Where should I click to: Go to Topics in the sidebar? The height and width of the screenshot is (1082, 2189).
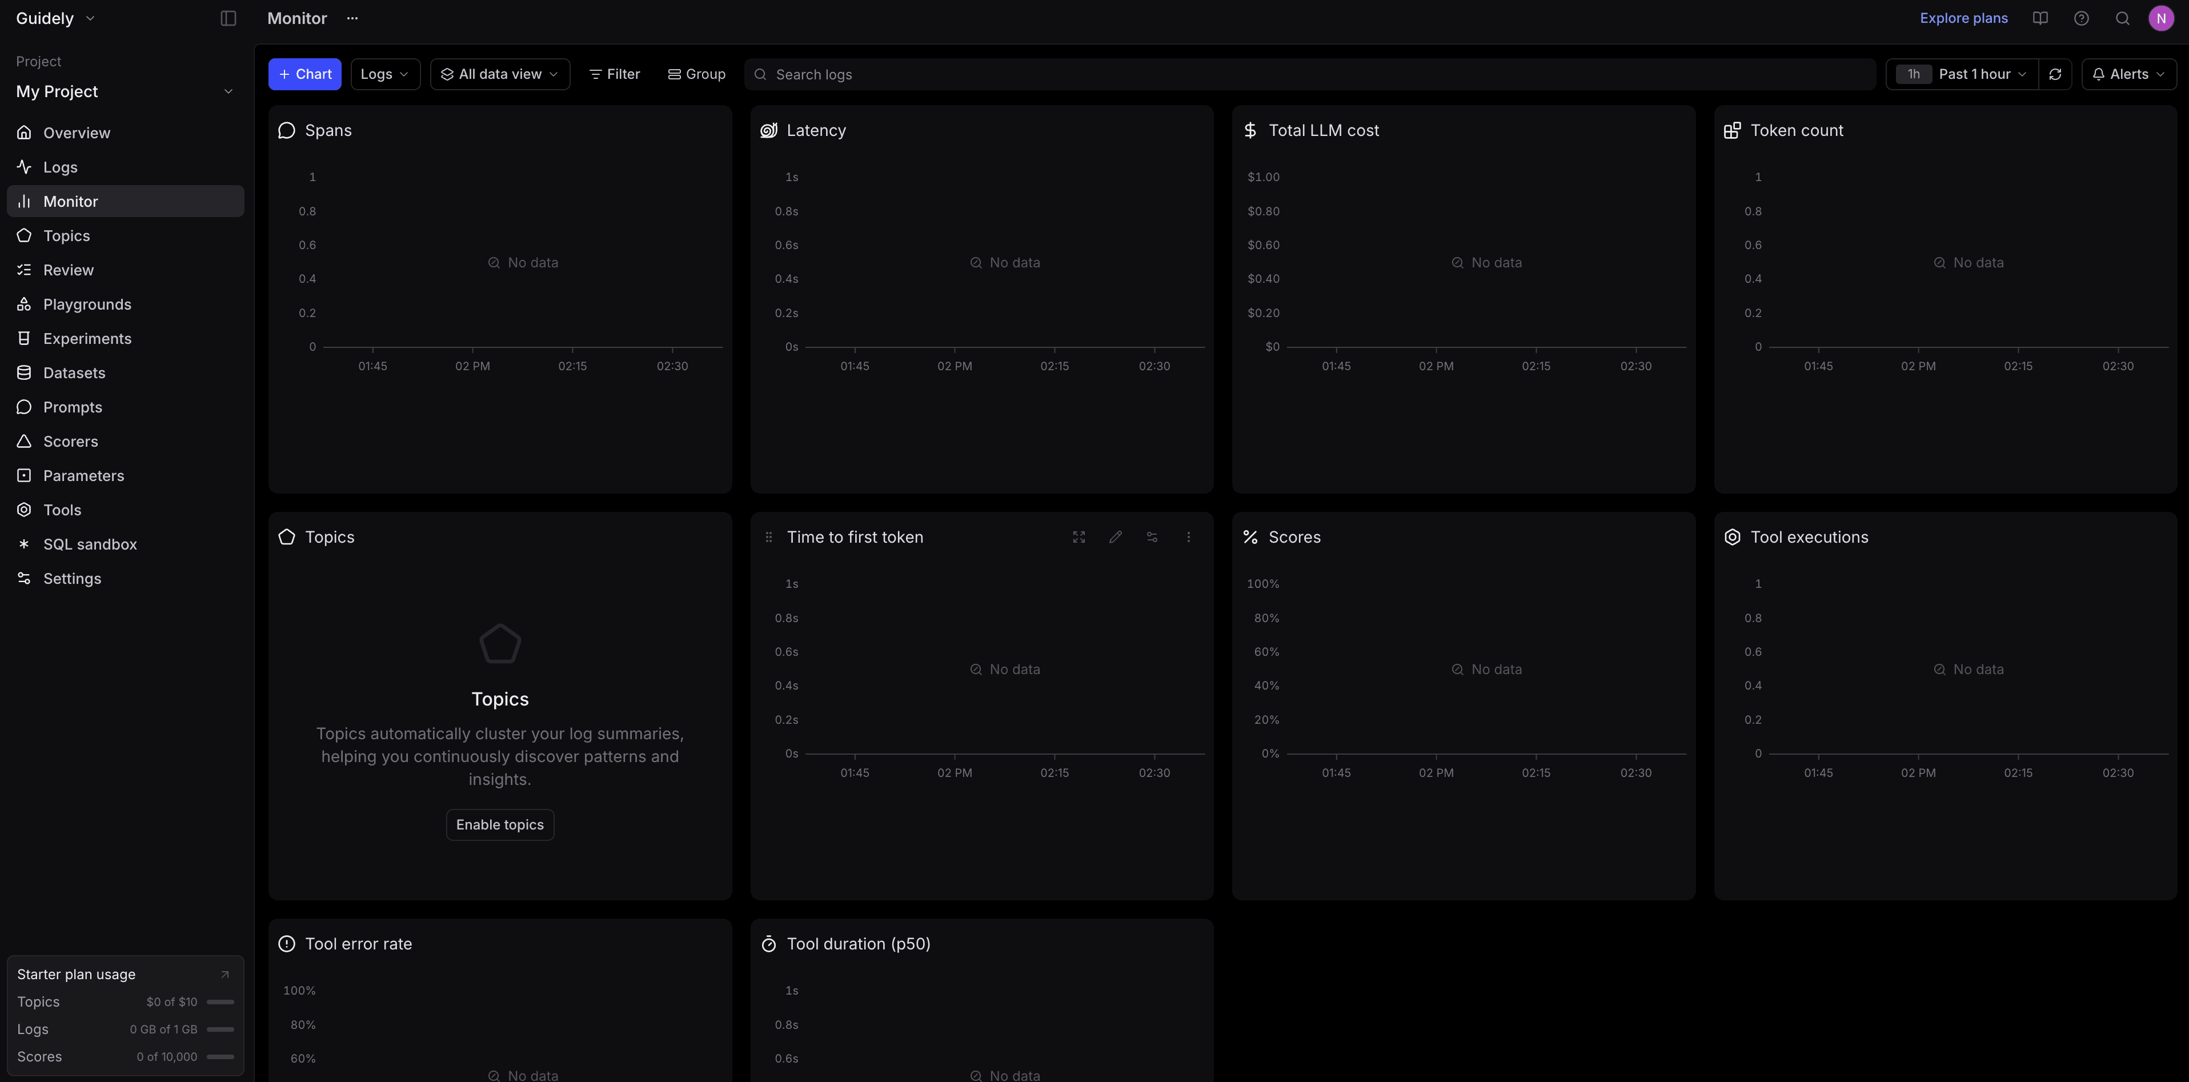pyautogui.click(x=126, y=235)
